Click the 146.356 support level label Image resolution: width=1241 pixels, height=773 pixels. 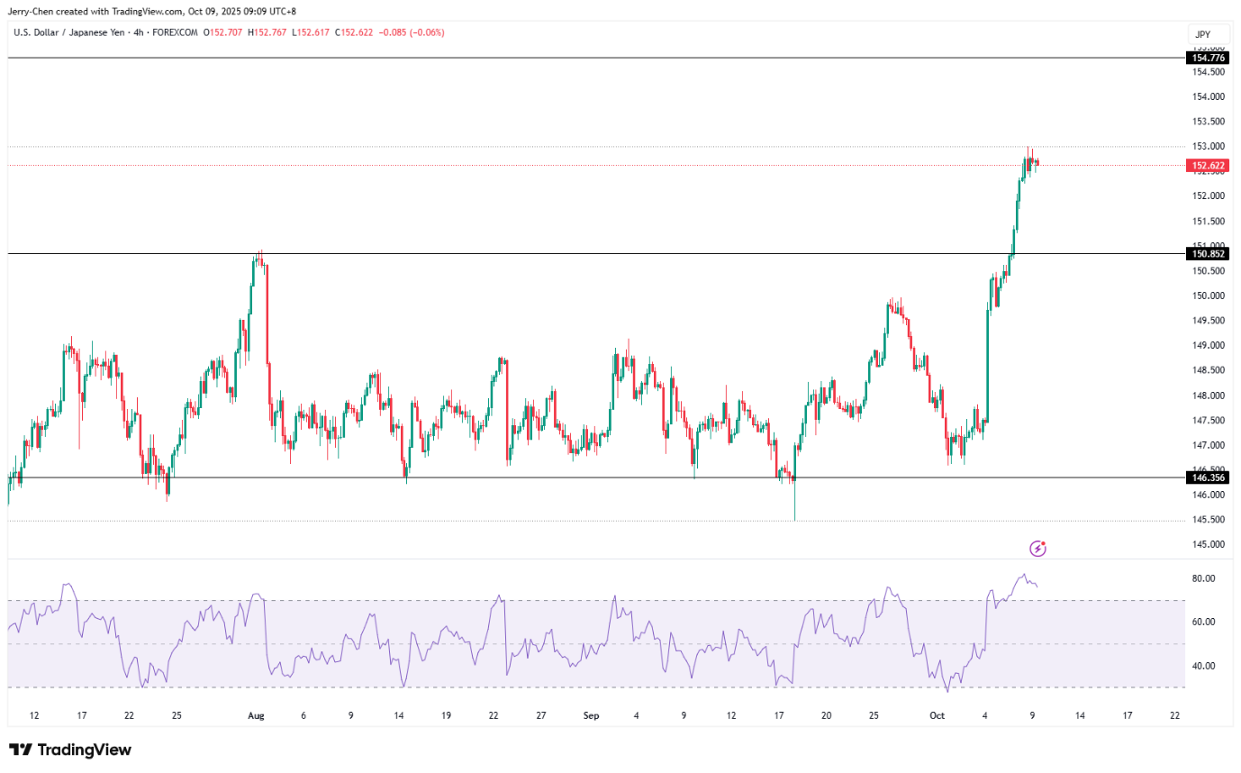click(x=1209, y=477)
